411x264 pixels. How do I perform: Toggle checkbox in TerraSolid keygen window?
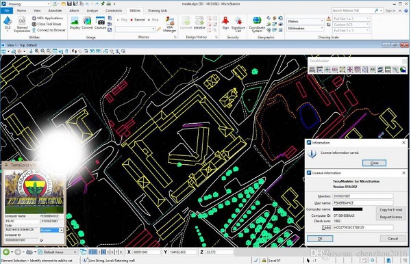pos(42,240)
